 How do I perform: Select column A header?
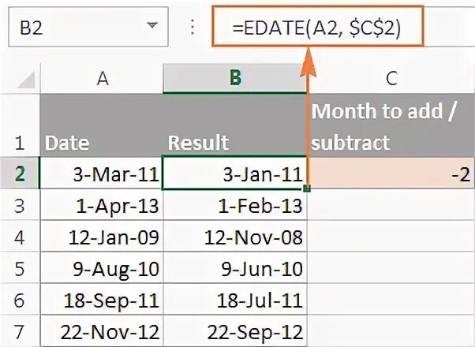pos(102,77)
